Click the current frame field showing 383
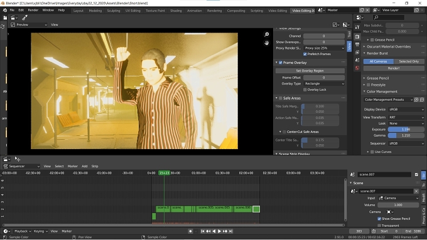The height and width of the screenshot is (240, 427). pos(359,231)
